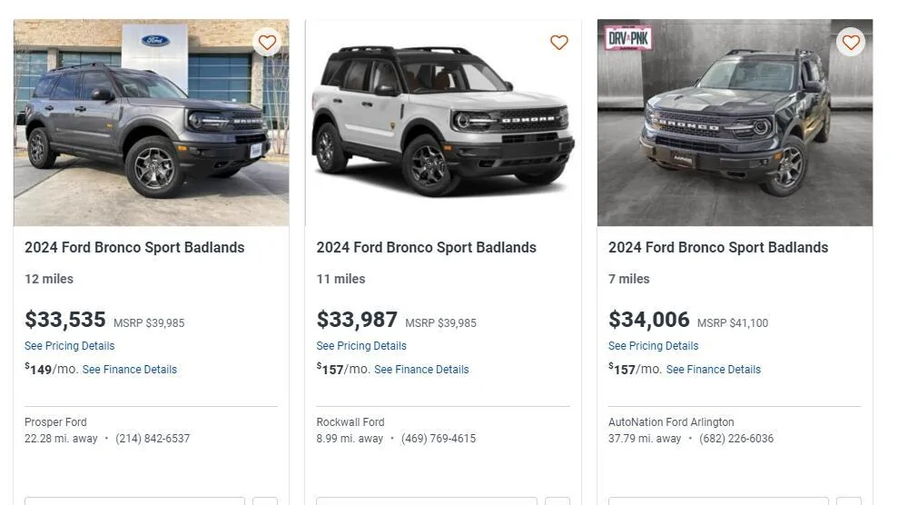See Finance Details for the $149/mo. offer
The width and height of the screenshot is (898, 505).
click(x=130, y=370)
